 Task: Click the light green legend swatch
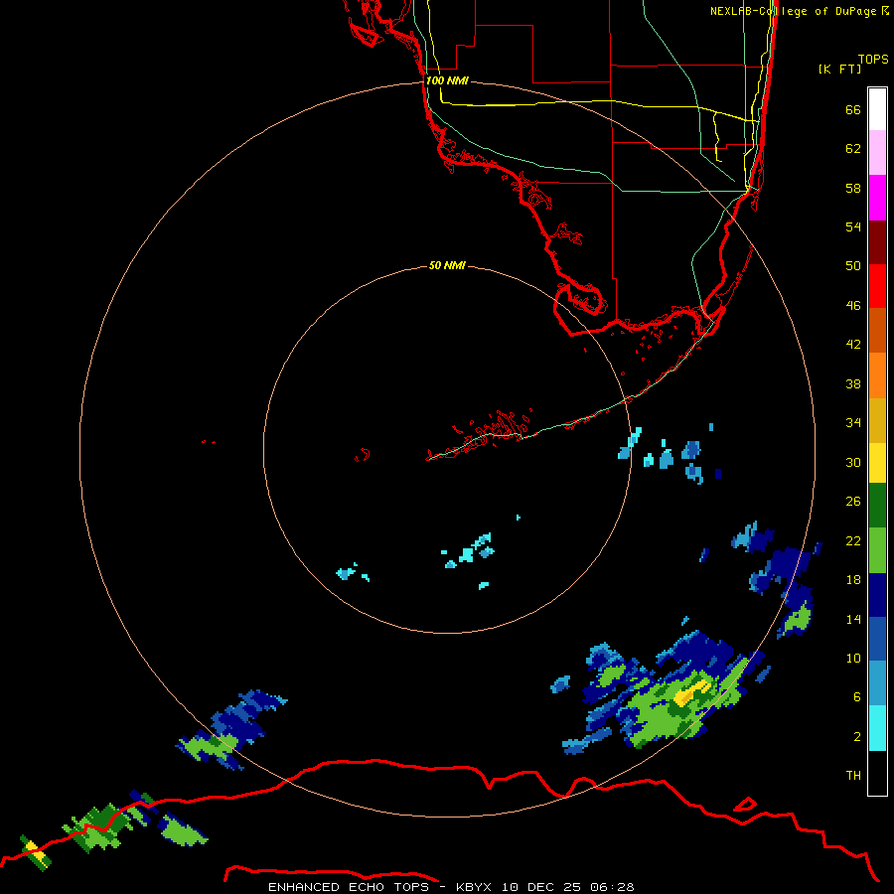[877, 550]
